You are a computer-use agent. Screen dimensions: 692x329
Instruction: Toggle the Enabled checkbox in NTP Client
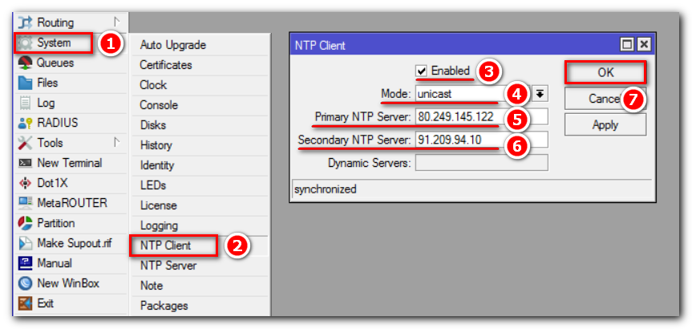point(421,71)
